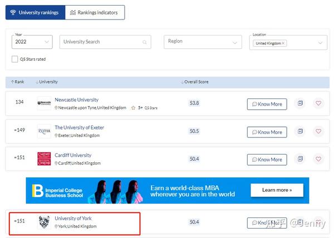334x238 pixels.
Task: Favorite University of Exeter with the heart
Action: tap(318, 131)
